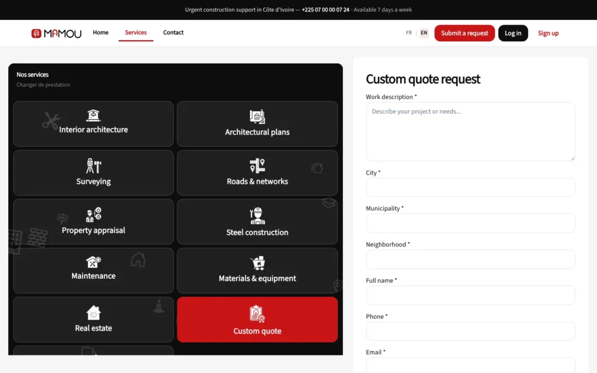597x373 pixels.
Task: Click the Work description resize handle
Action: (x=573, y=159)
